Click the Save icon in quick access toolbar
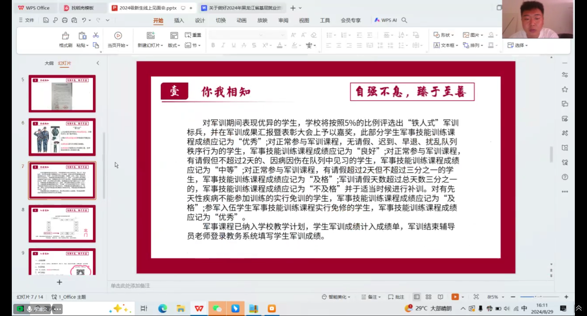The width and height of the screenshot is (587, 316). [46, 20]
